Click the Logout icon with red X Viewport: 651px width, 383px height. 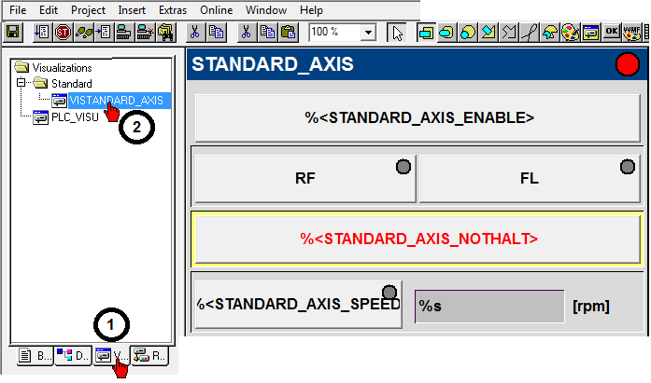click(x=146, y=33)
